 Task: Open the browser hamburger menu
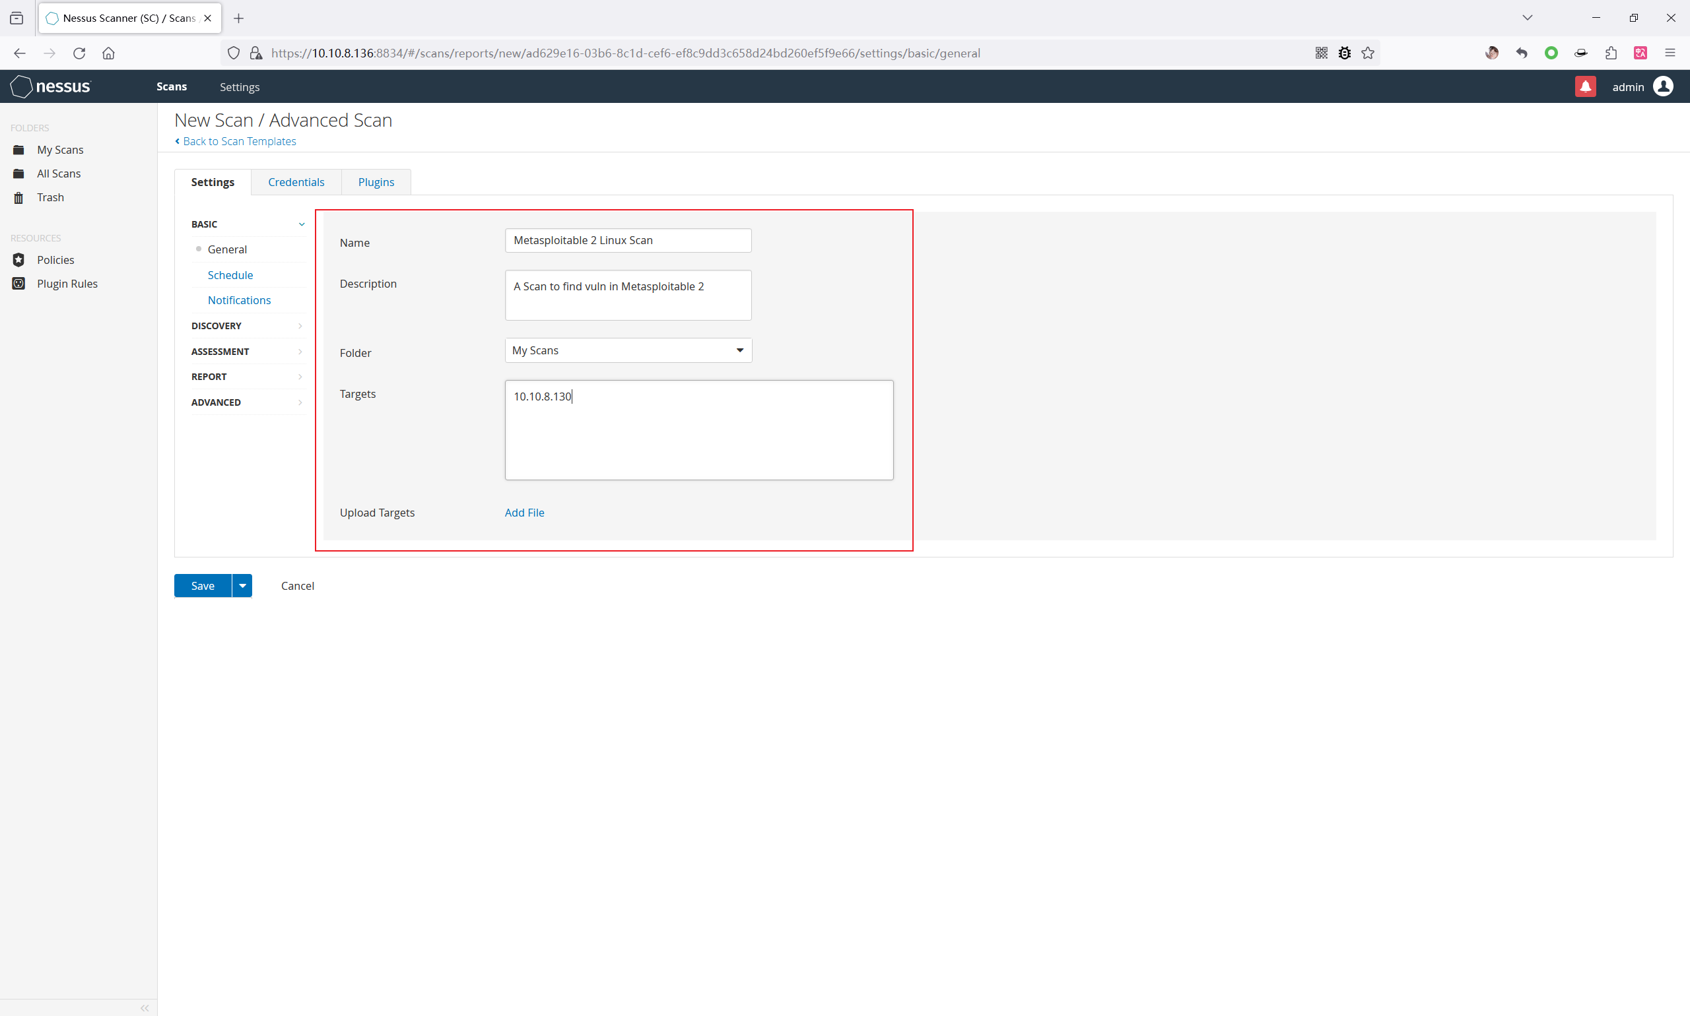tap(1670, 53)
